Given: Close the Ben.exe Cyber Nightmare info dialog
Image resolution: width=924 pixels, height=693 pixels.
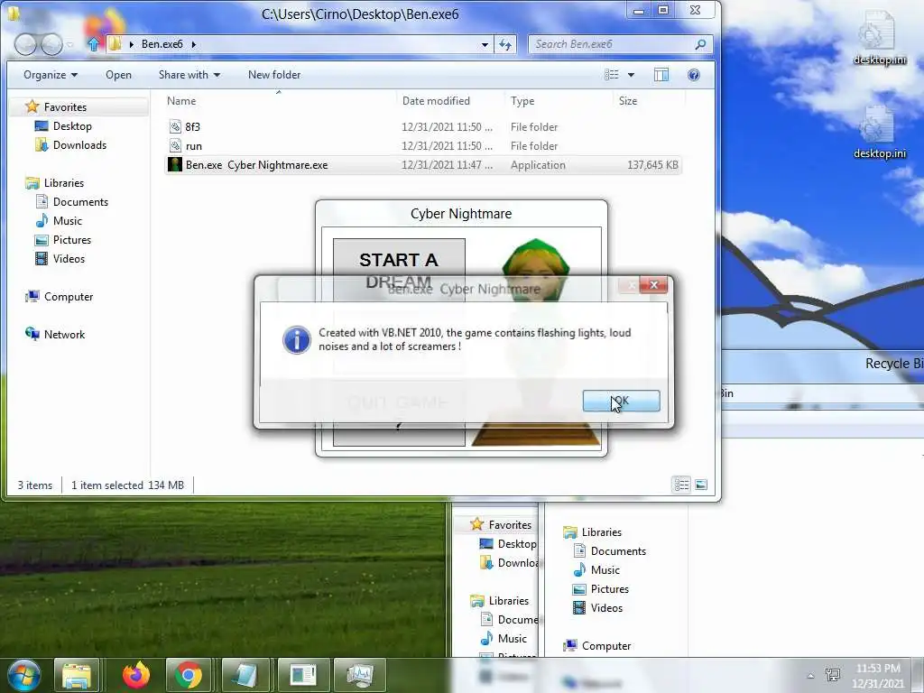Looking at the screenshot, I should click(x=653, y=285).
